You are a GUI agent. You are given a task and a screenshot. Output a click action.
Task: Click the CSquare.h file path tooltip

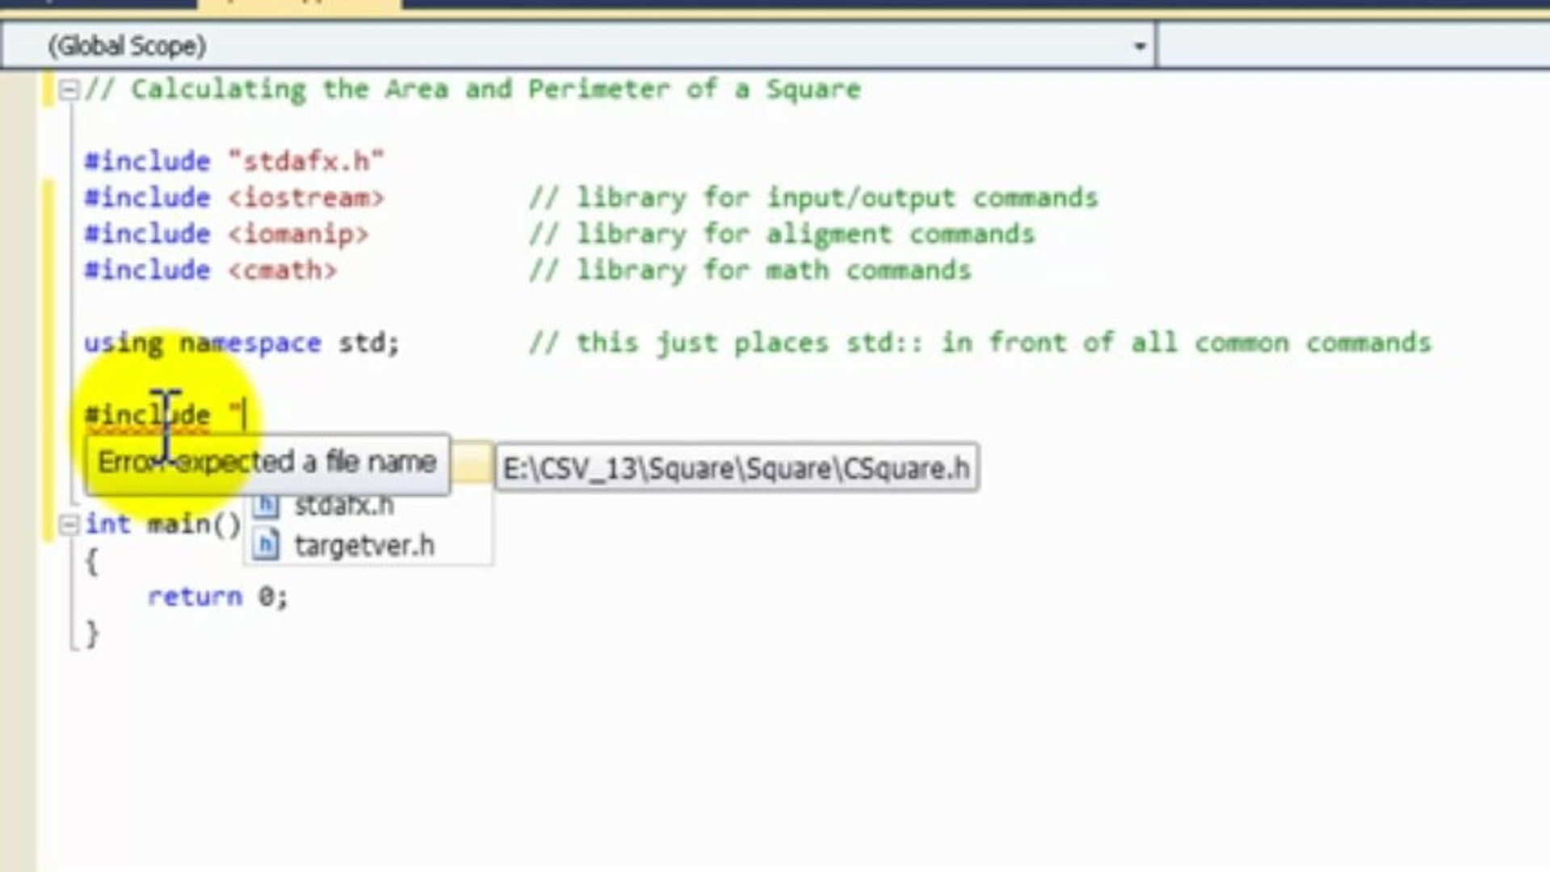[737, 467]
